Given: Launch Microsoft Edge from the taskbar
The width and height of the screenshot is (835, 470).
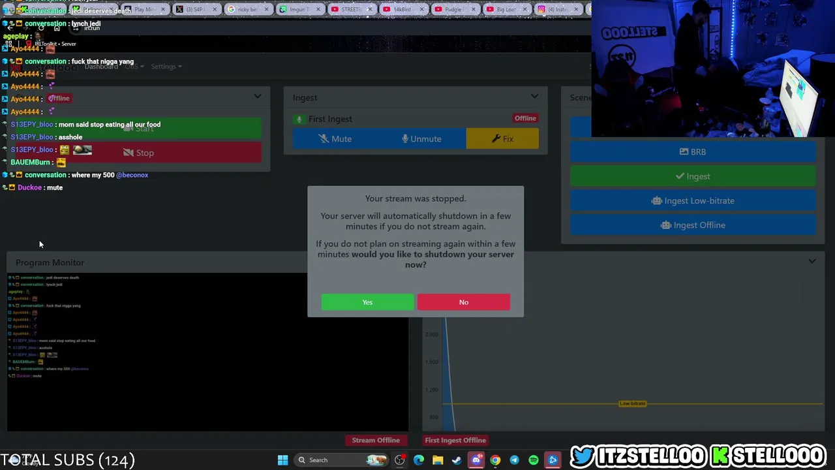Looking at the screenshot, I should [419, 460].
